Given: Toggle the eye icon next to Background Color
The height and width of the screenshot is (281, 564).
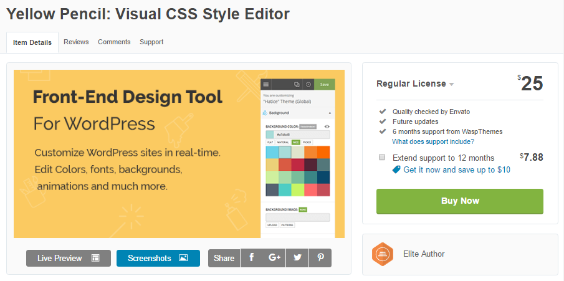Looking at the screenshot, I should (x=327, y=126).
